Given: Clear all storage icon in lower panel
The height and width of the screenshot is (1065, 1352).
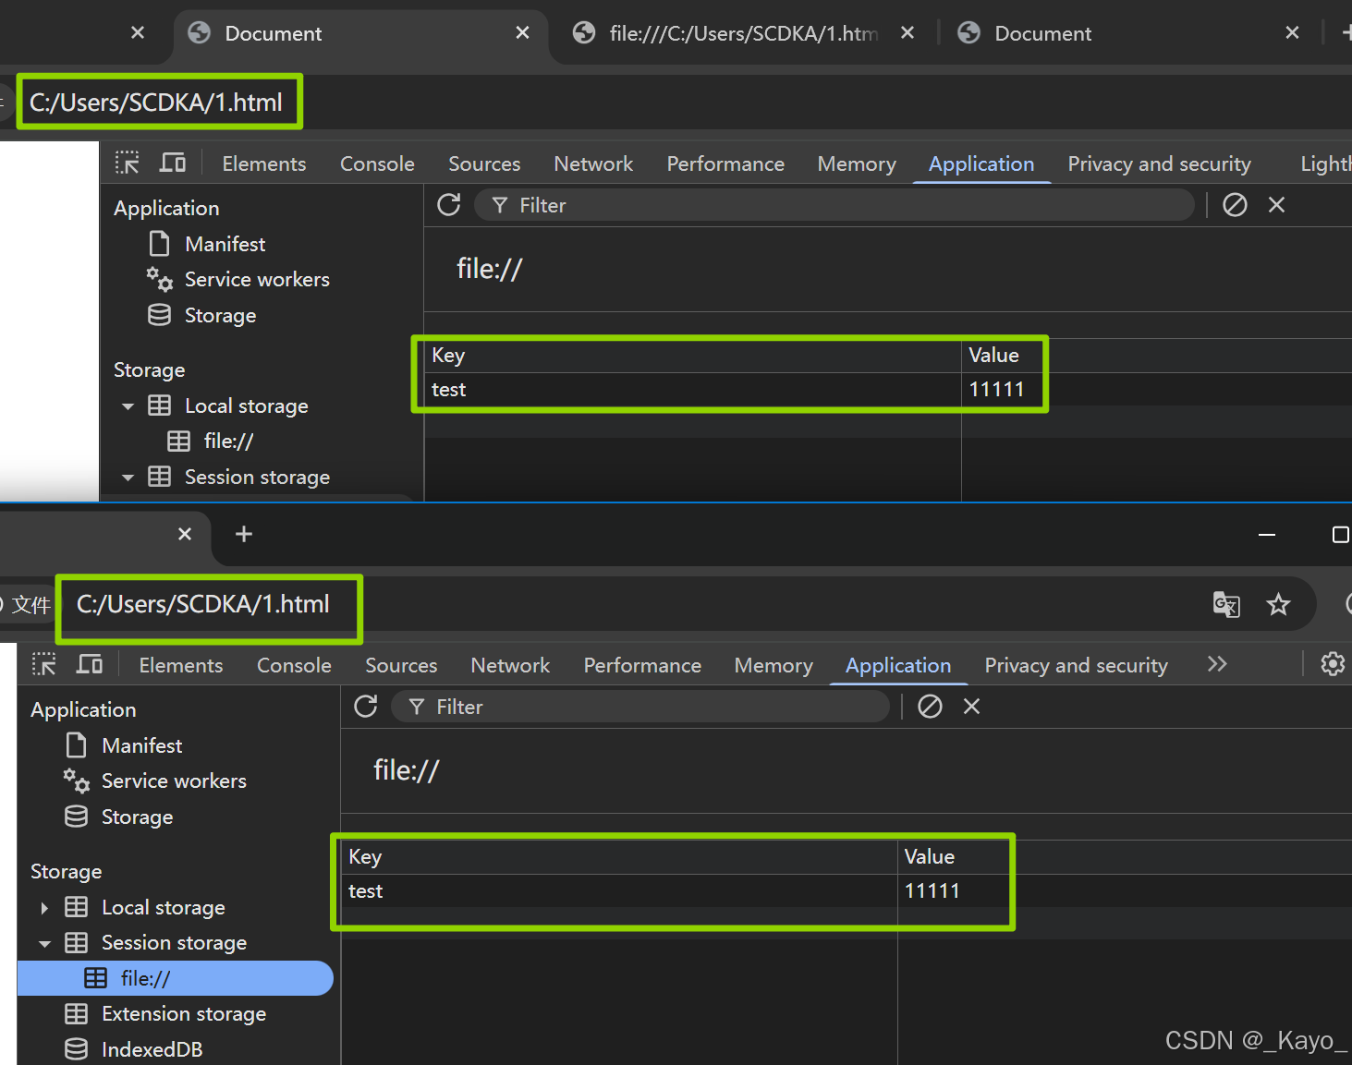Looking at the screenshot, I should coord(930,707).
